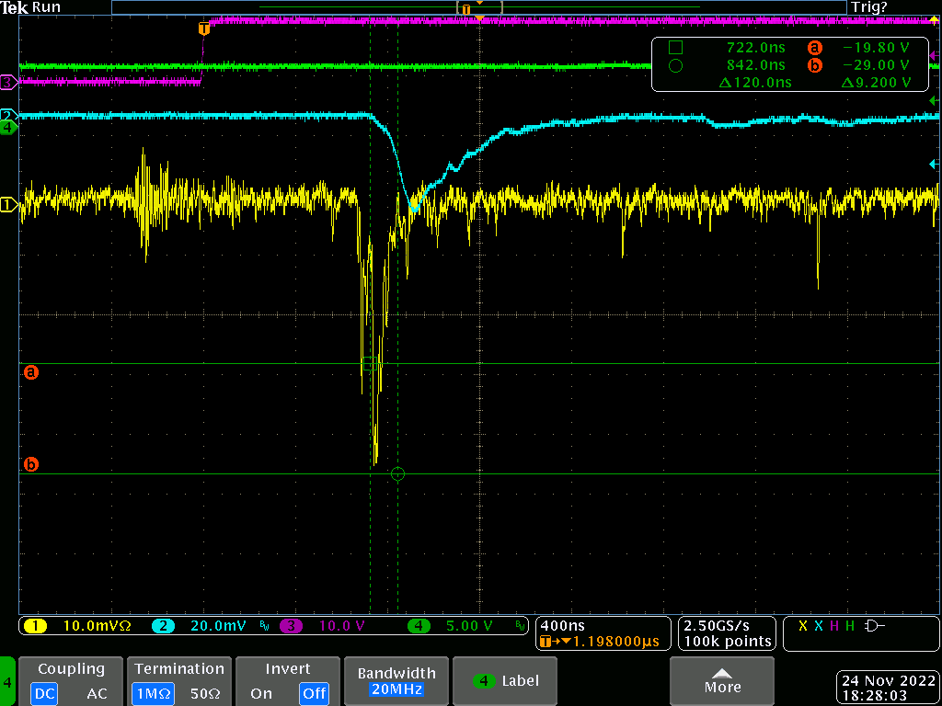Select the cursor b horizontal marker
The width and height of the screenshot is (942, 706).
coord(30,465)
